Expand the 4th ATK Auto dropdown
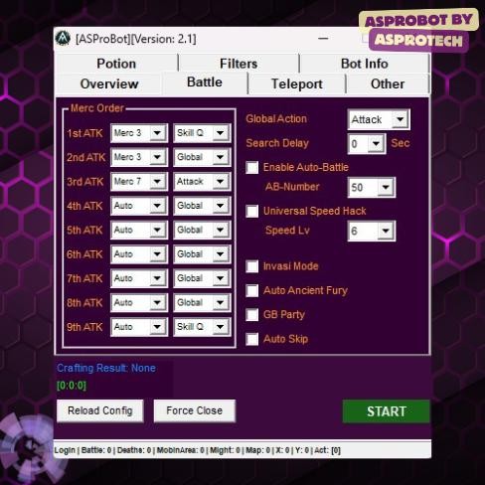Viewport: 485px width, 485px height. (x=139, y=206)
